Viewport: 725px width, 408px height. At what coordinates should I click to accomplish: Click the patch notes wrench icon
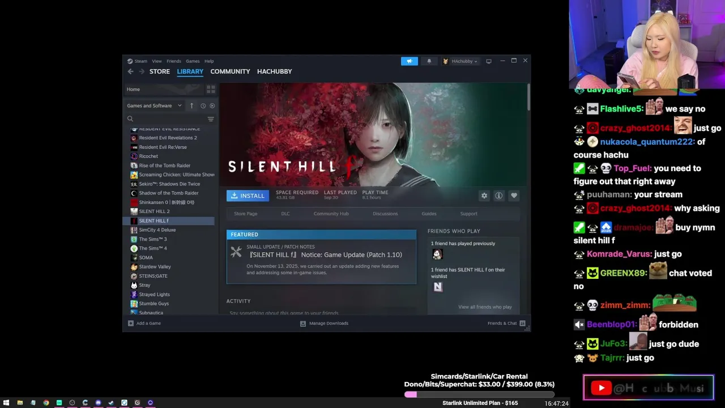(236, 252)
